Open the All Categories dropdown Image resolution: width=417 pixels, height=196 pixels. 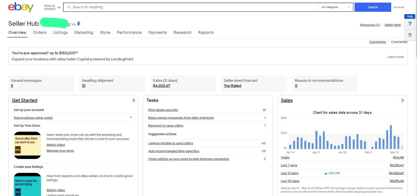335,7
